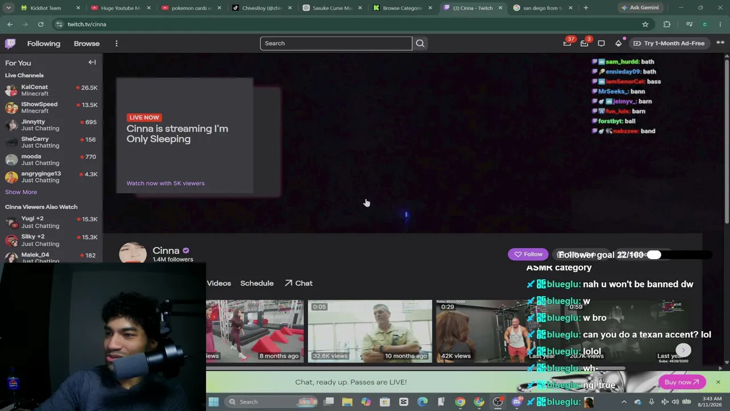
Task: Open the Twitch more options menu
Action: point(116,43)
